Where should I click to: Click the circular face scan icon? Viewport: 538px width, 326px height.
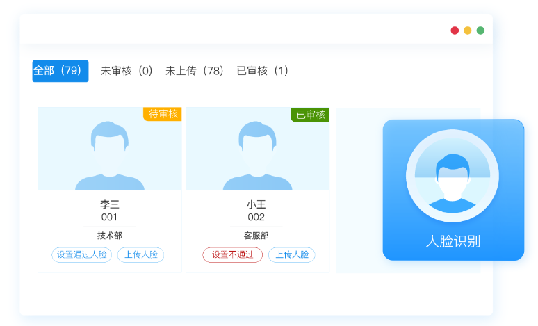tap(453, 177)
